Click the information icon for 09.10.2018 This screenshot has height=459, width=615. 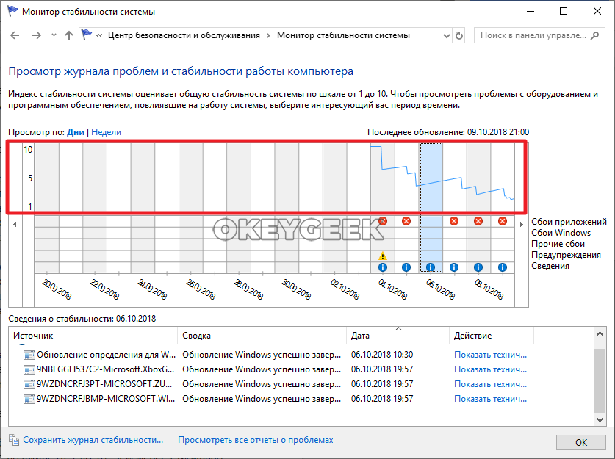tap(503, 267)
